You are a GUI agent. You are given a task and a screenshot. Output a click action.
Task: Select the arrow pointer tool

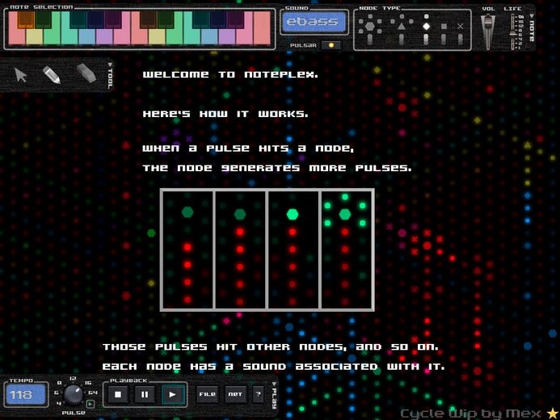21,75
